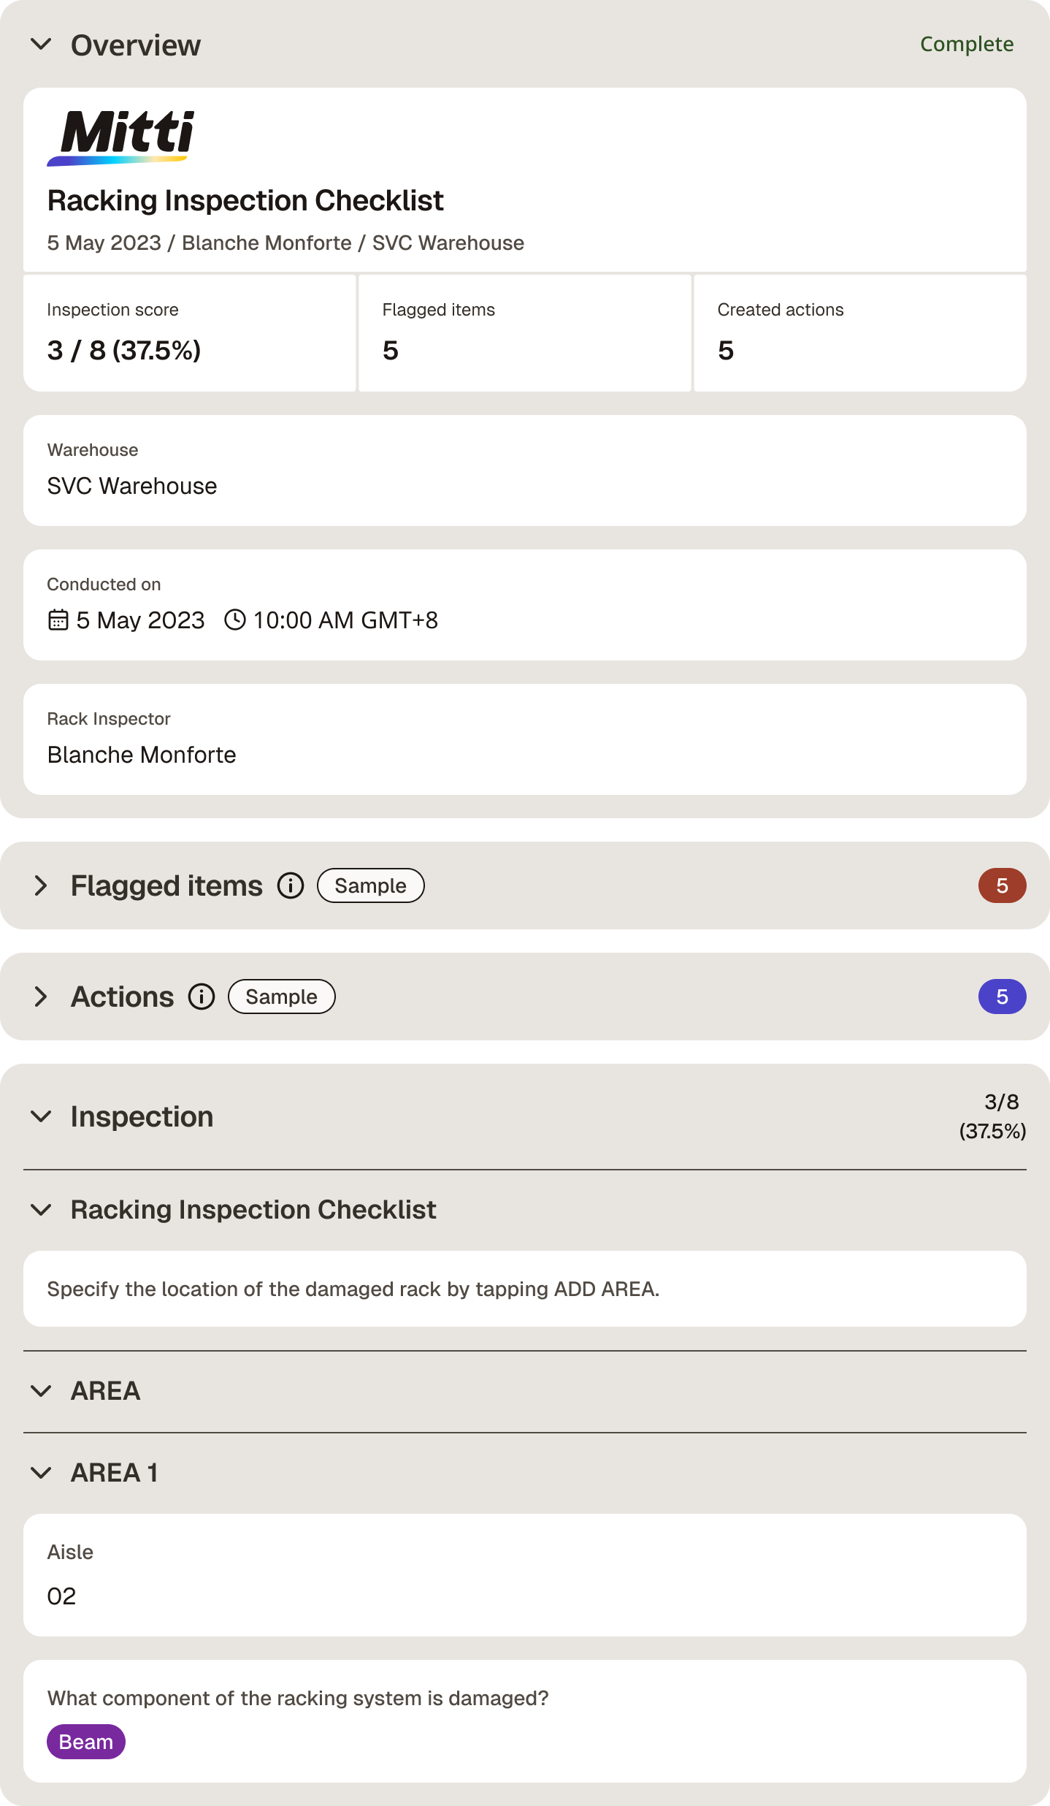Click the Sample pill next to Actions
This screenshot has width=1050, height=1806.
click(x=282, y=997)
